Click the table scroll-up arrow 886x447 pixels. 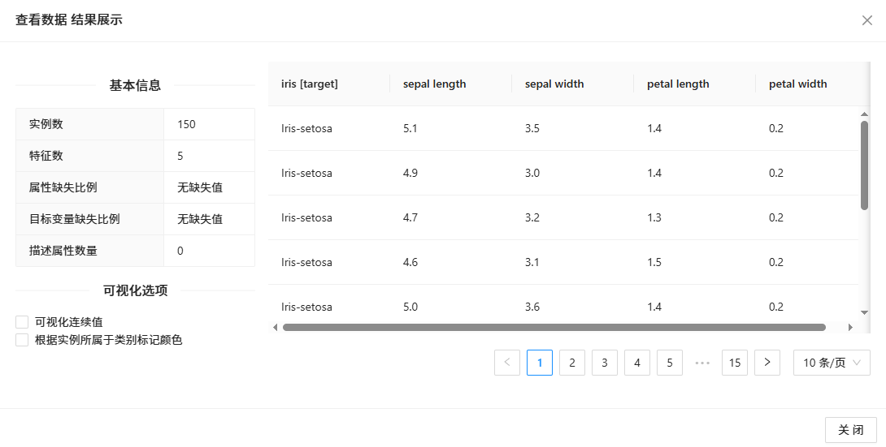[864, 114]
